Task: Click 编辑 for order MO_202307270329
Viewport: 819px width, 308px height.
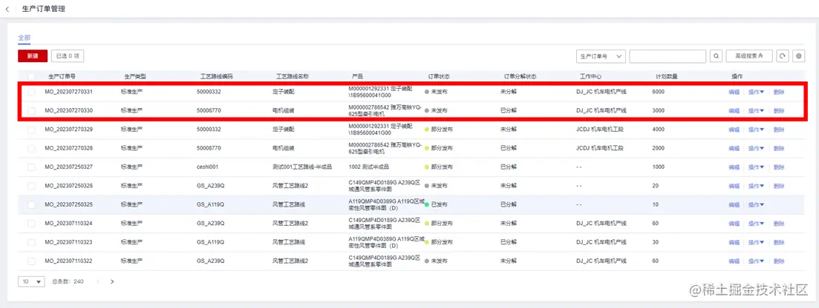Action: [x=734, y=130]
